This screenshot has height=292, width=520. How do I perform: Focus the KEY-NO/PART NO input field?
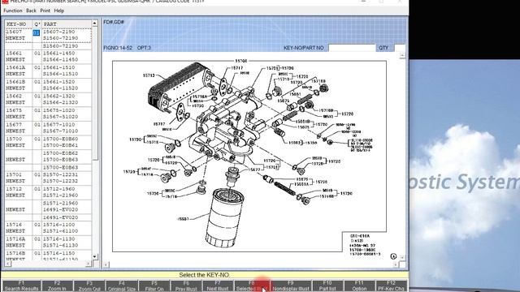352,48
